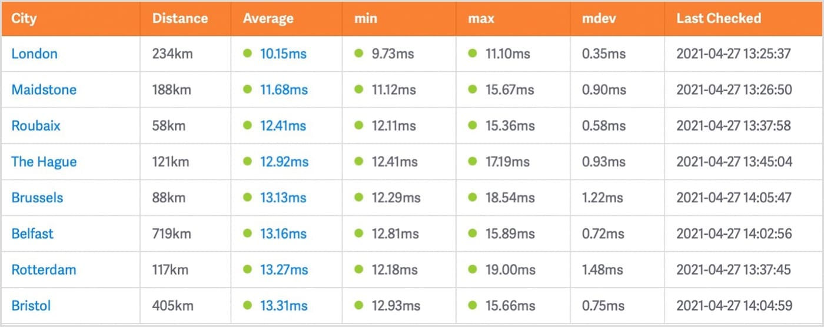Open the Maidstone city link
This screenshot has width=824, height=327.
tap(44, 89)
